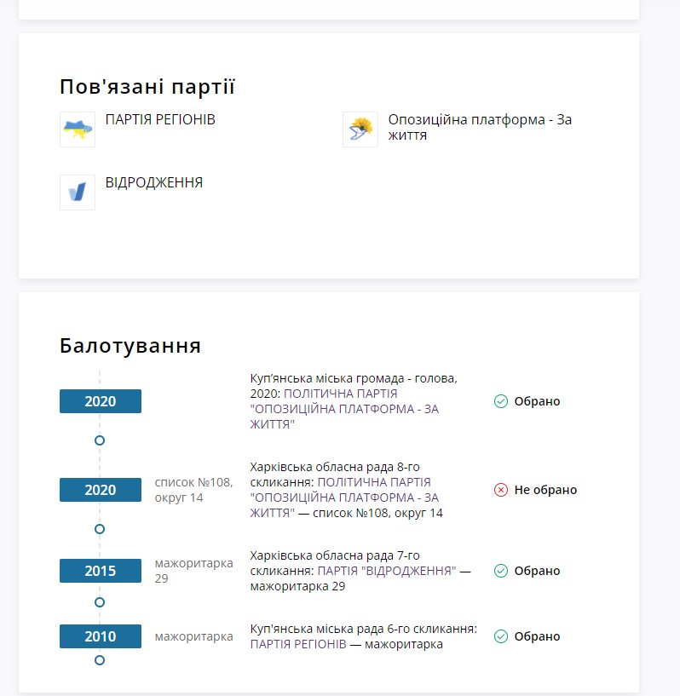Image resolution: width=680 pixels, height=696 pixels.
Task: Open ПАРТІЯ РЕГІОНІВ link in 2010 entry
Action: tap(298, 645)
